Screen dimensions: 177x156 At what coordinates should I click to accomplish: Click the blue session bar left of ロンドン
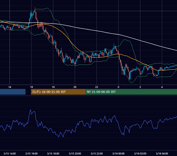click(13, 92)
